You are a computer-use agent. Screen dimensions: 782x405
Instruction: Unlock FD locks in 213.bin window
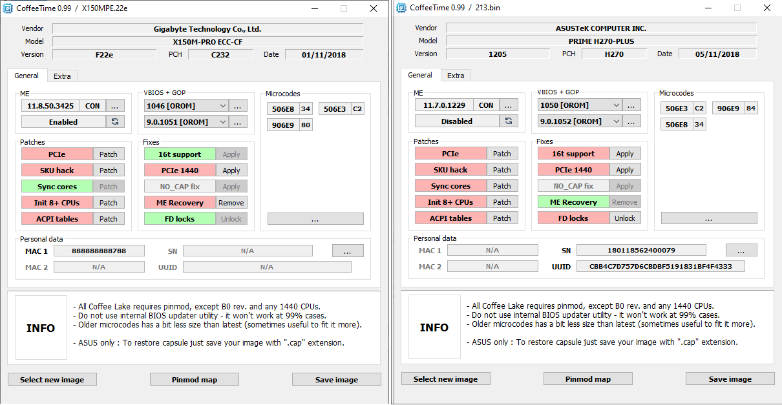[x=625, y=218]
